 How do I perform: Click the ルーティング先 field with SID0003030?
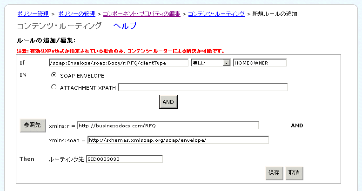tap(124, 159)
